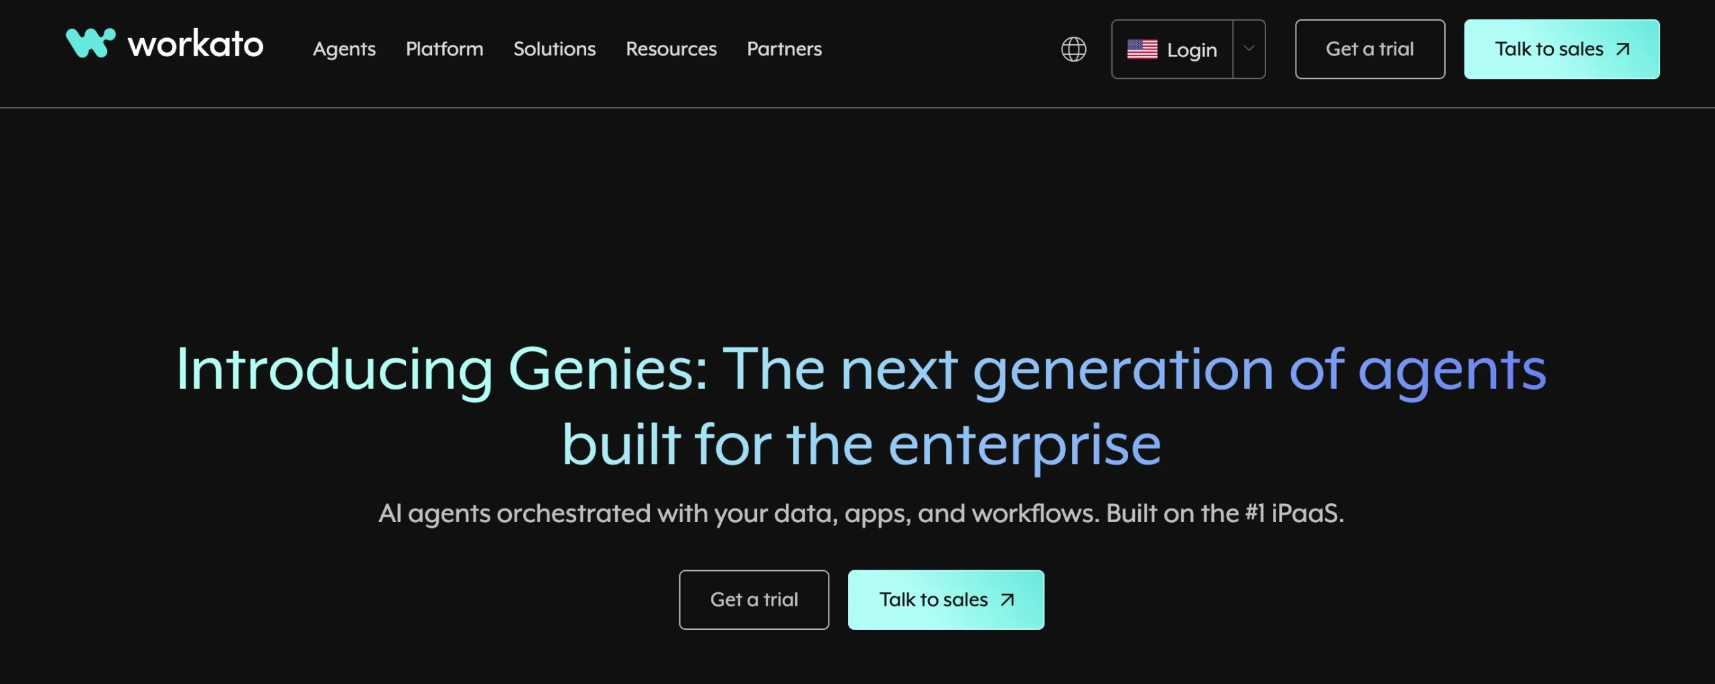The width and height of the screenshot is (1715, 684).
Task: Open the Platform navigation menu
Action: (x=444, y=49)
